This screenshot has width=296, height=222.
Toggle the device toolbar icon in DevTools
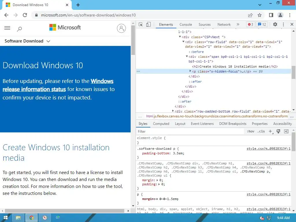point(148,24)
